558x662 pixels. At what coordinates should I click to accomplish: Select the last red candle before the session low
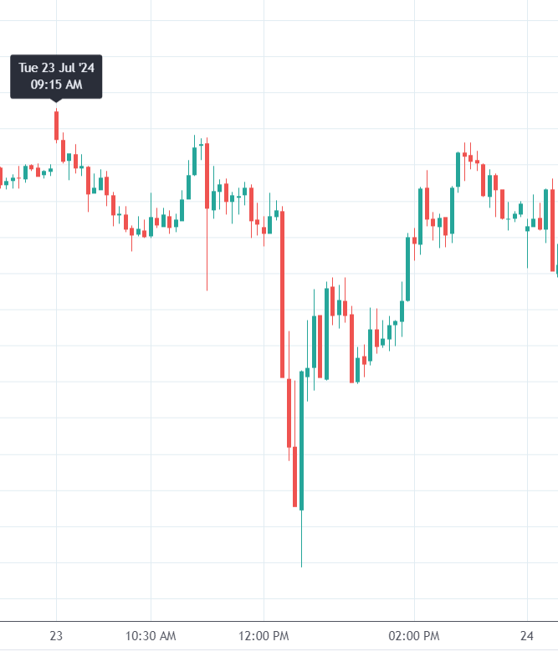coord(294,477)
